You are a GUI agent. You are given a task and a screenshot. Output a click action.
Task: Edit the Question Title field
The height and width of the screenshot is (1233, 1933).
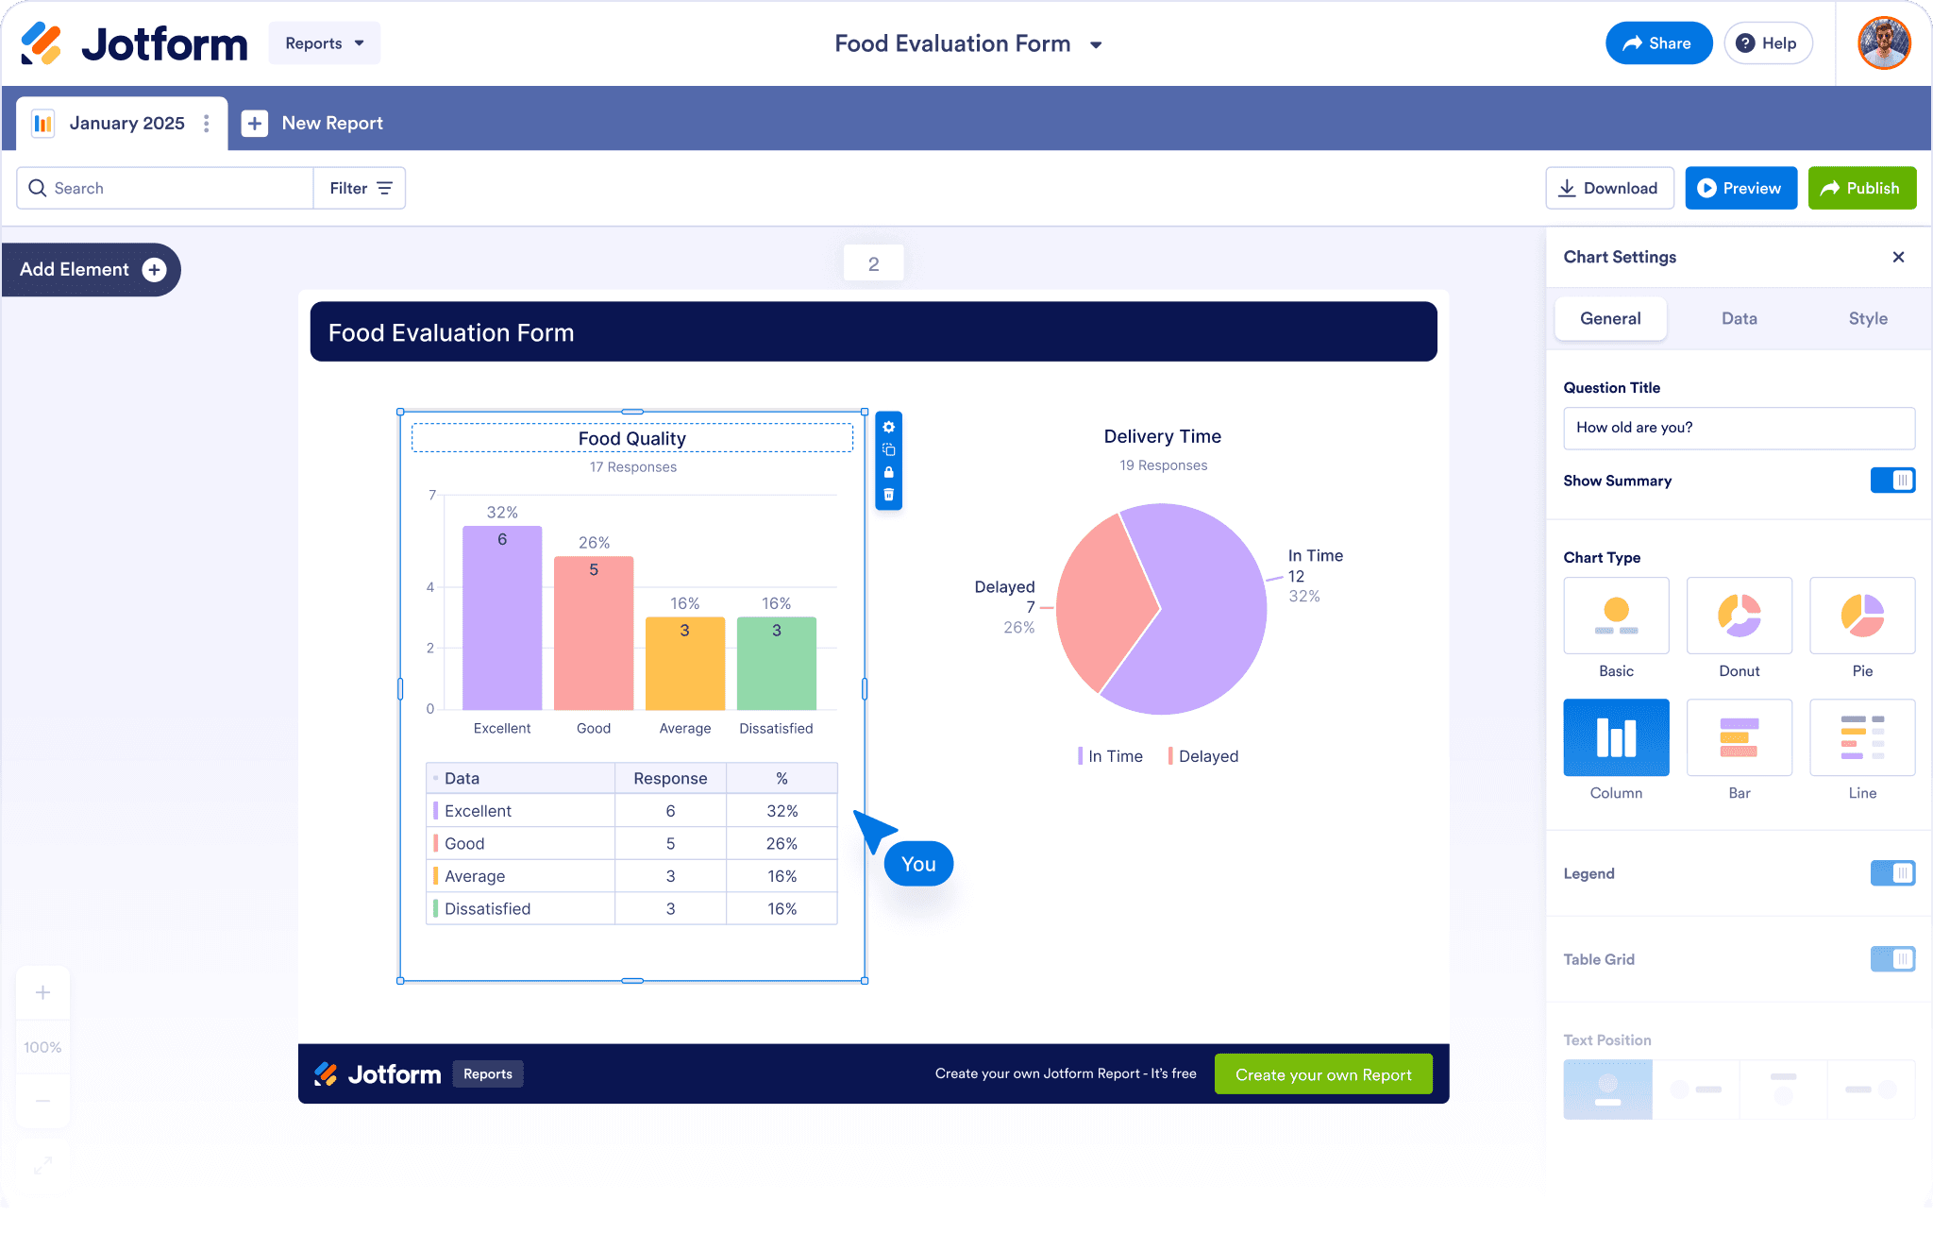click(1739, 428)
